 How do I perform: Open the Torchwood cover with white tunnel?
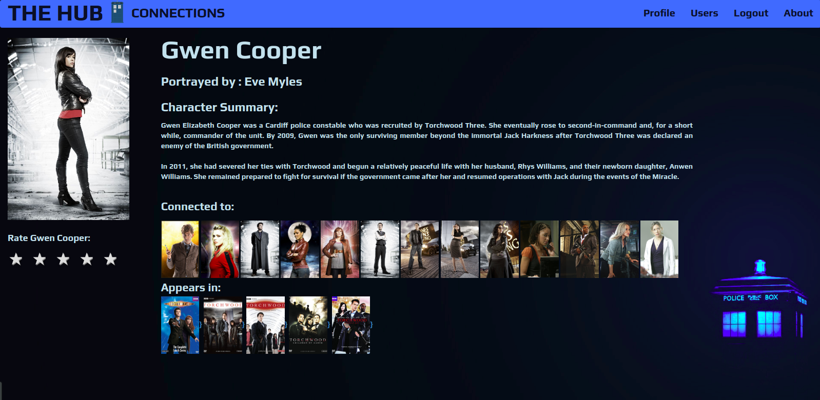266,325
